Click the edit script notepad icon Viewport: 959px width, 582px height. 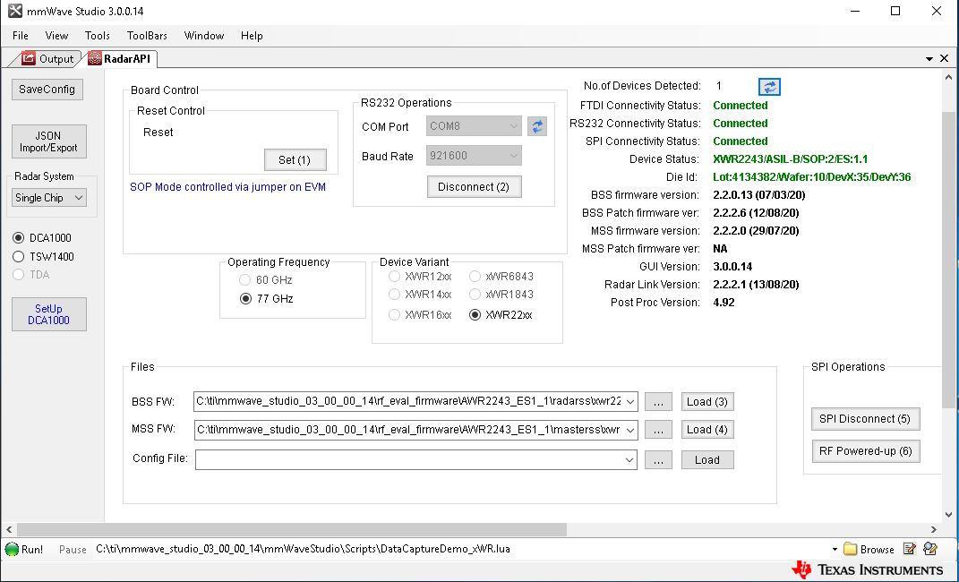point(910,548)
